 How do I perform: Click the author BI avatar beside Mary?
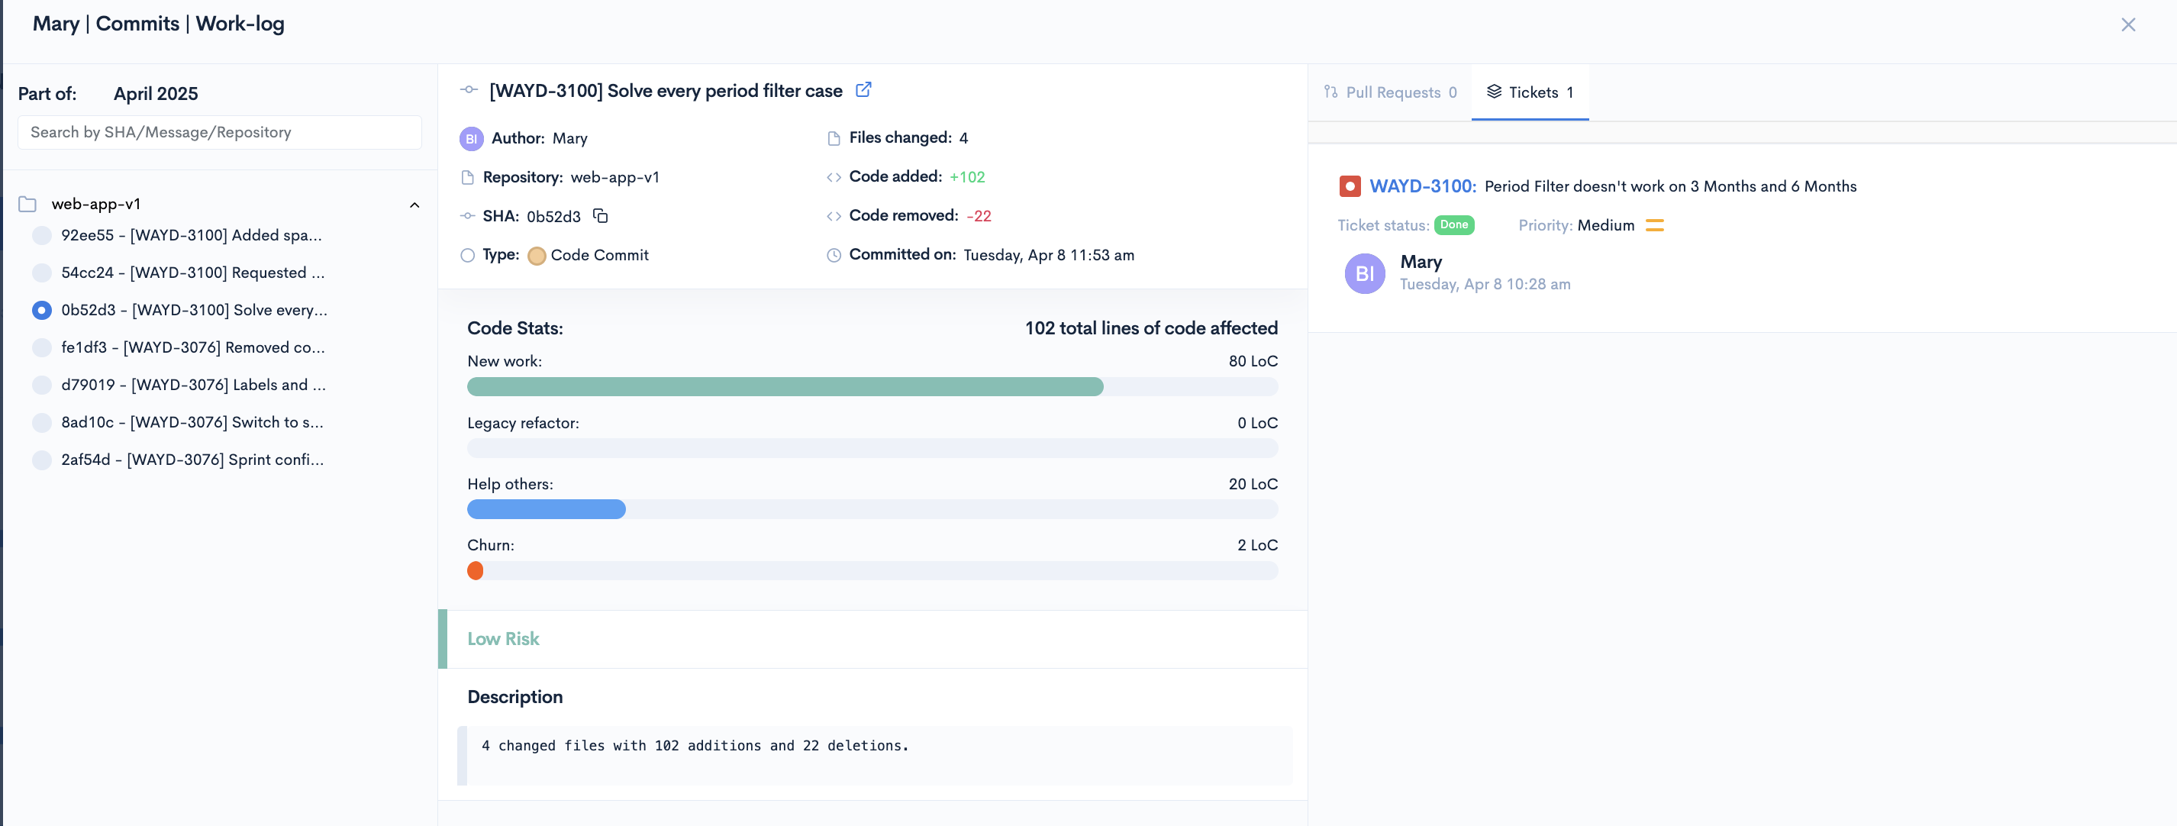[471, 139]
